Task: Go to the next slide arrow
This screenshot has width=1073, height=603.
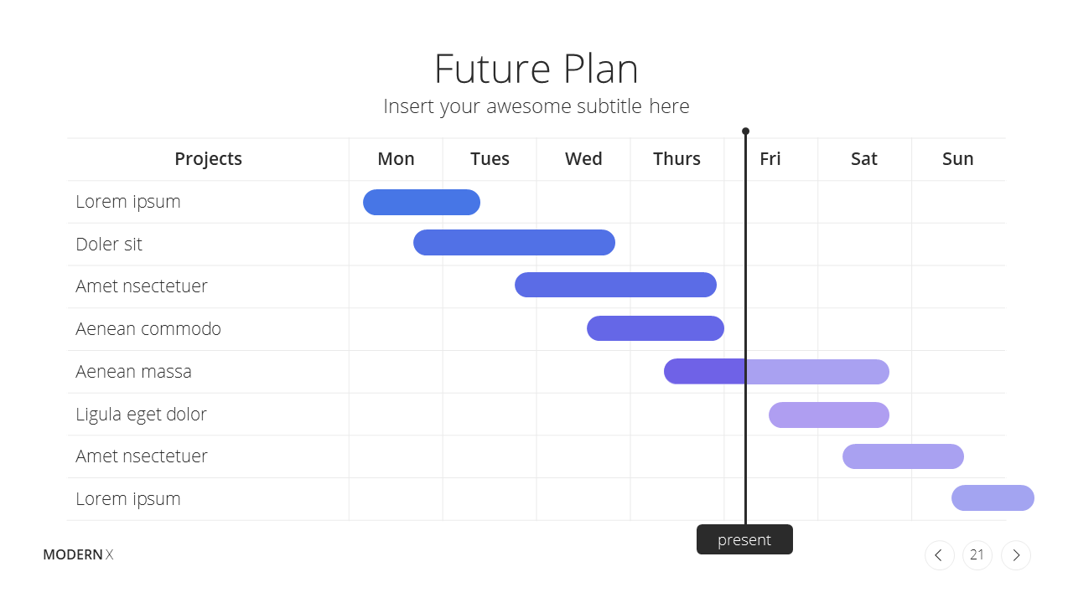Action: pyautogui.click(x=1016, y=555)
